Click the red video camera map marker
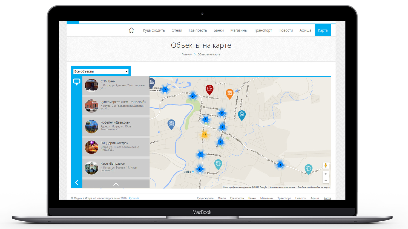The width and height of the screenshot is (408, 229). (209, 90)
